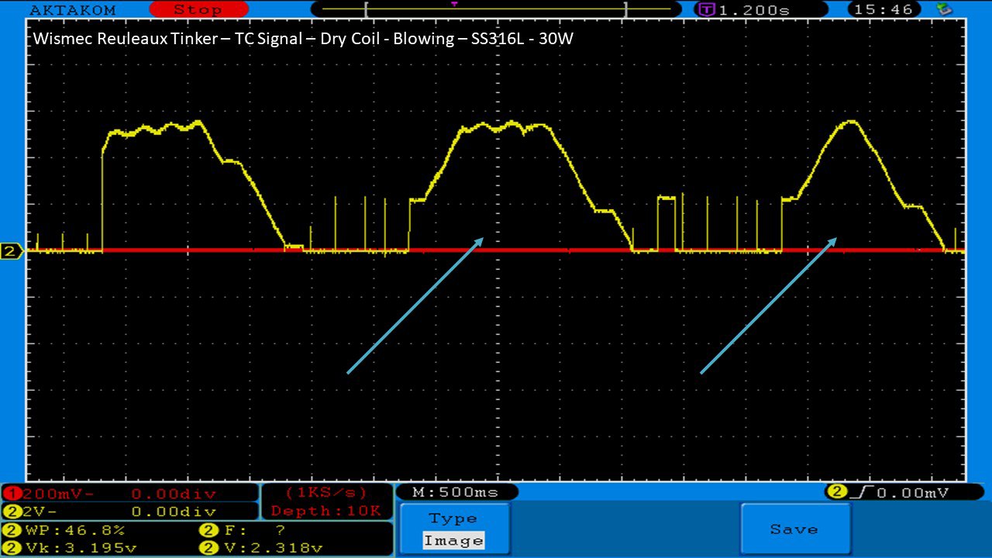The image size is (992, 558).
Task: Click the waveform memory overview bar
Action: [x=496, y=10]
